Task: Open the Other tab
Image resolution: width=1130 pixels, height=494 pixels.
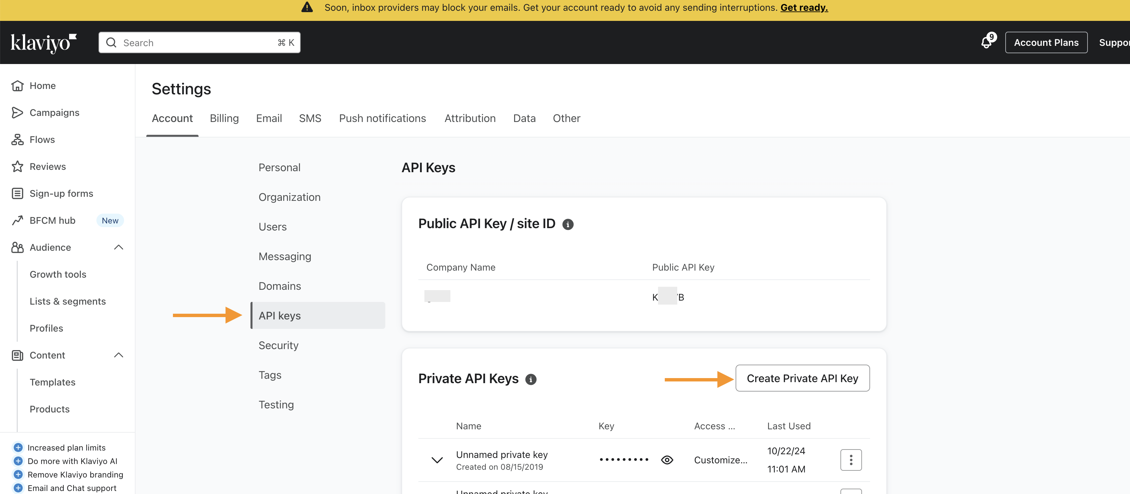Action: (x=566, y=118)
